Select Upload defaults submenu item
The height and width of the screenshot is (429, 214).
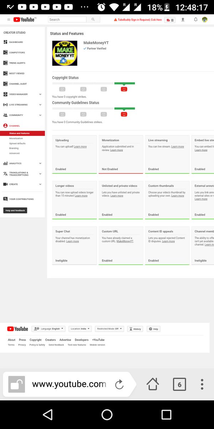click(x=17, y=143)
